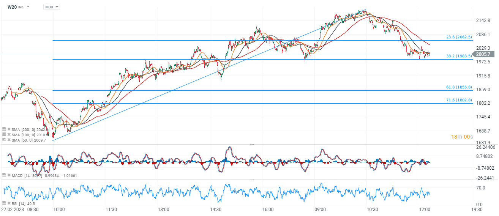This screenshot has width=499, height=216.
Task: Remove the SMA 200 indicator with X
Action: [9, 129]
